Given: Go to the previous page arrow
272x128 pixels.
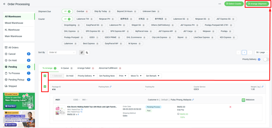Looking at the screenshot, I should (239, 52).
